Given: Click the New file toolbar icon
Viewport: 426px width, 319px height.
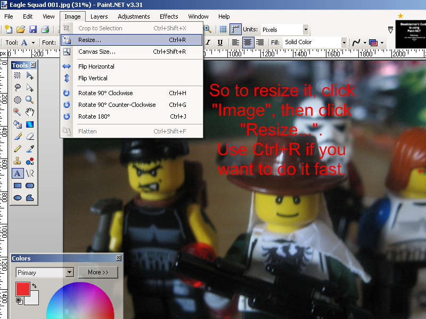Looking at the screenshot, I should click(x=9, y=29).
